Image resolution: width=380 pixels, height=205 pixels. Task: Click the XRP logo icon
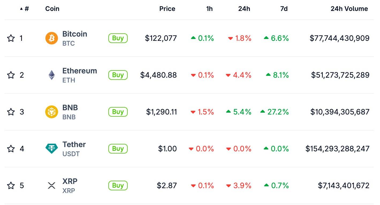click(51, 185)
